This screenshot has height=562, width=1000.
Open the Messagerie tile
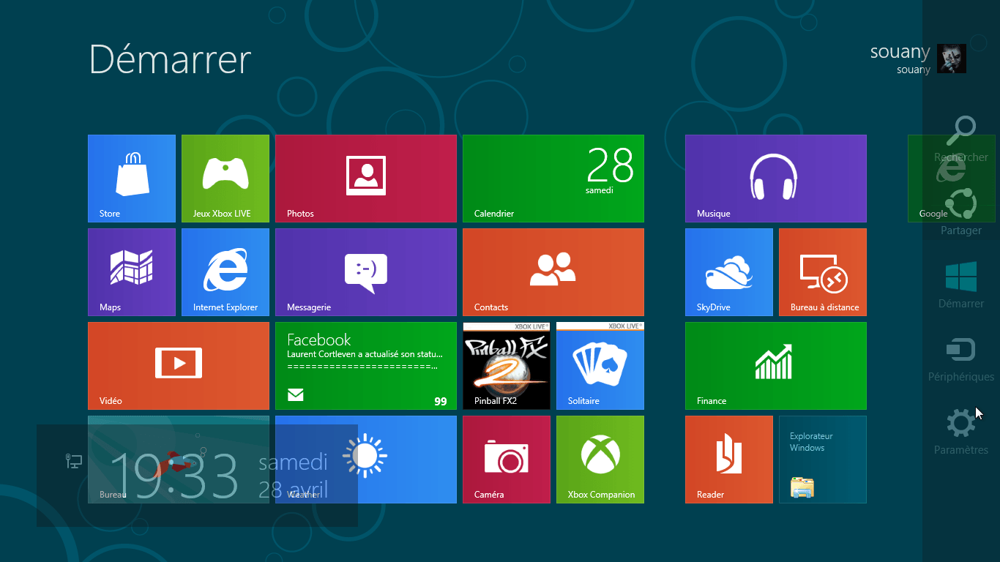click(366, 272)
